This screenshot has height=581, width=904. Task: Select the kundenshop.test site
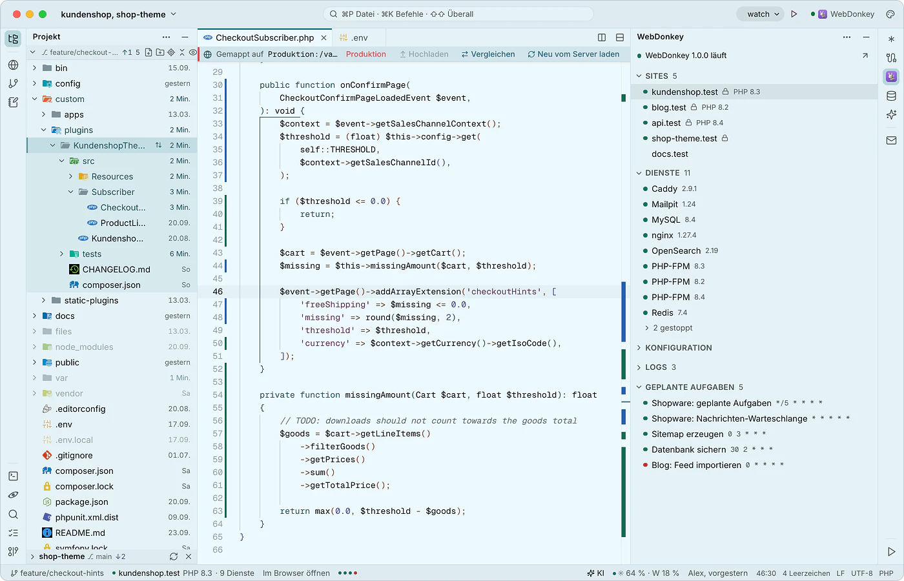click(754, 92)
